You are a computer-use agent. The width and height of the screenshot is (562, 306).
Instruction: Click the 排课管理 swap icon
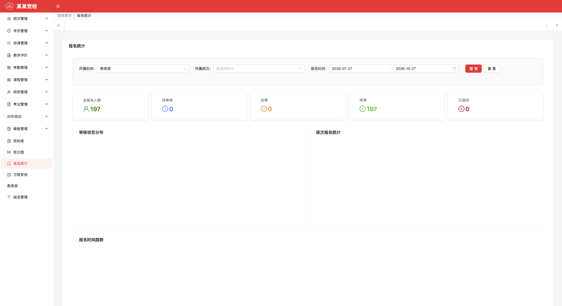point(9,43)
